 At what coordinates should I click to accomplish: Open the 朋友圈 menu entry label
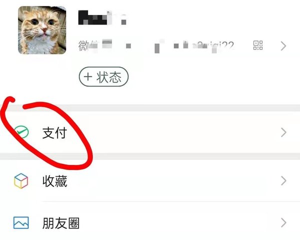pos(61,223)
